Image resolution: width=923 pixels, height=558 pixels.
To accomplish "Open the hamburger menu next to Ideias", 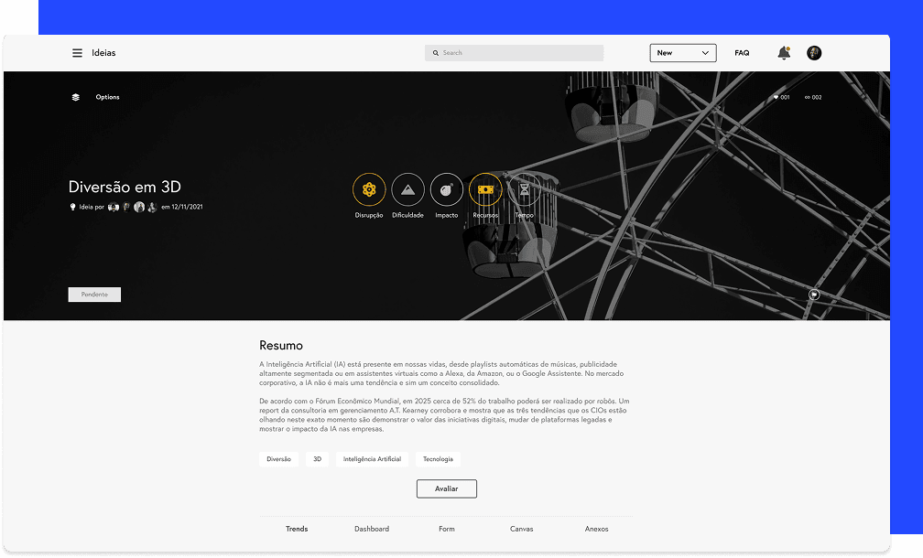I will click(x=77, y=53).
